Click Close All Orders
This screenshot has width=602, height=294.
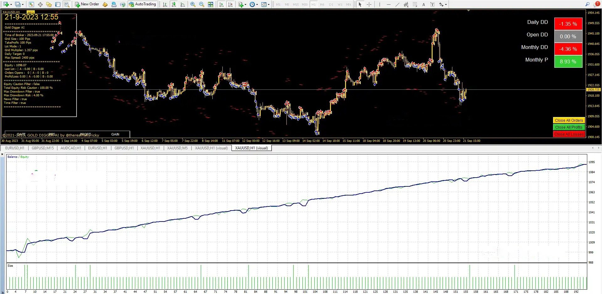pyautogui.click(x=569, y=120)
